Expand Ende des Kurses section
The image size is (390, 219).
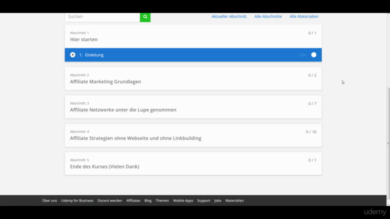(x=193, y=164)
